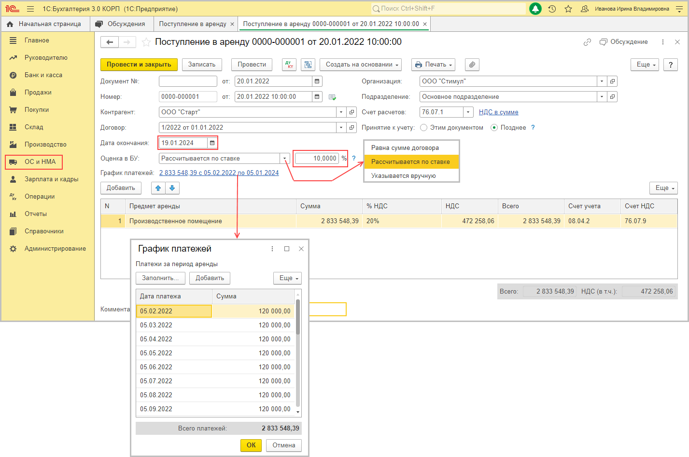Click the interest rate 10,0000 field

(317, 159)
